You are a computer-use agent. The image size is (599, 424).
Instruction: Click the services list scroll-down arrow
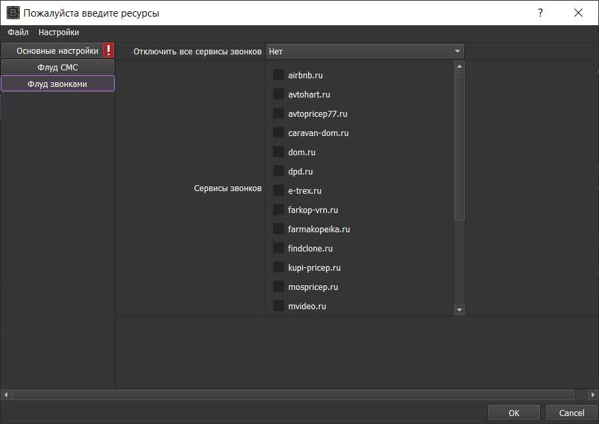[x=459, y=310]
